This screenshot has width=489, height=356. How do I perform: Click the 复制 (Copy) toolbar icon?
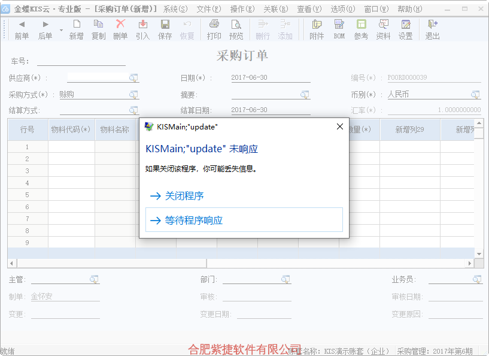point(98,29)
